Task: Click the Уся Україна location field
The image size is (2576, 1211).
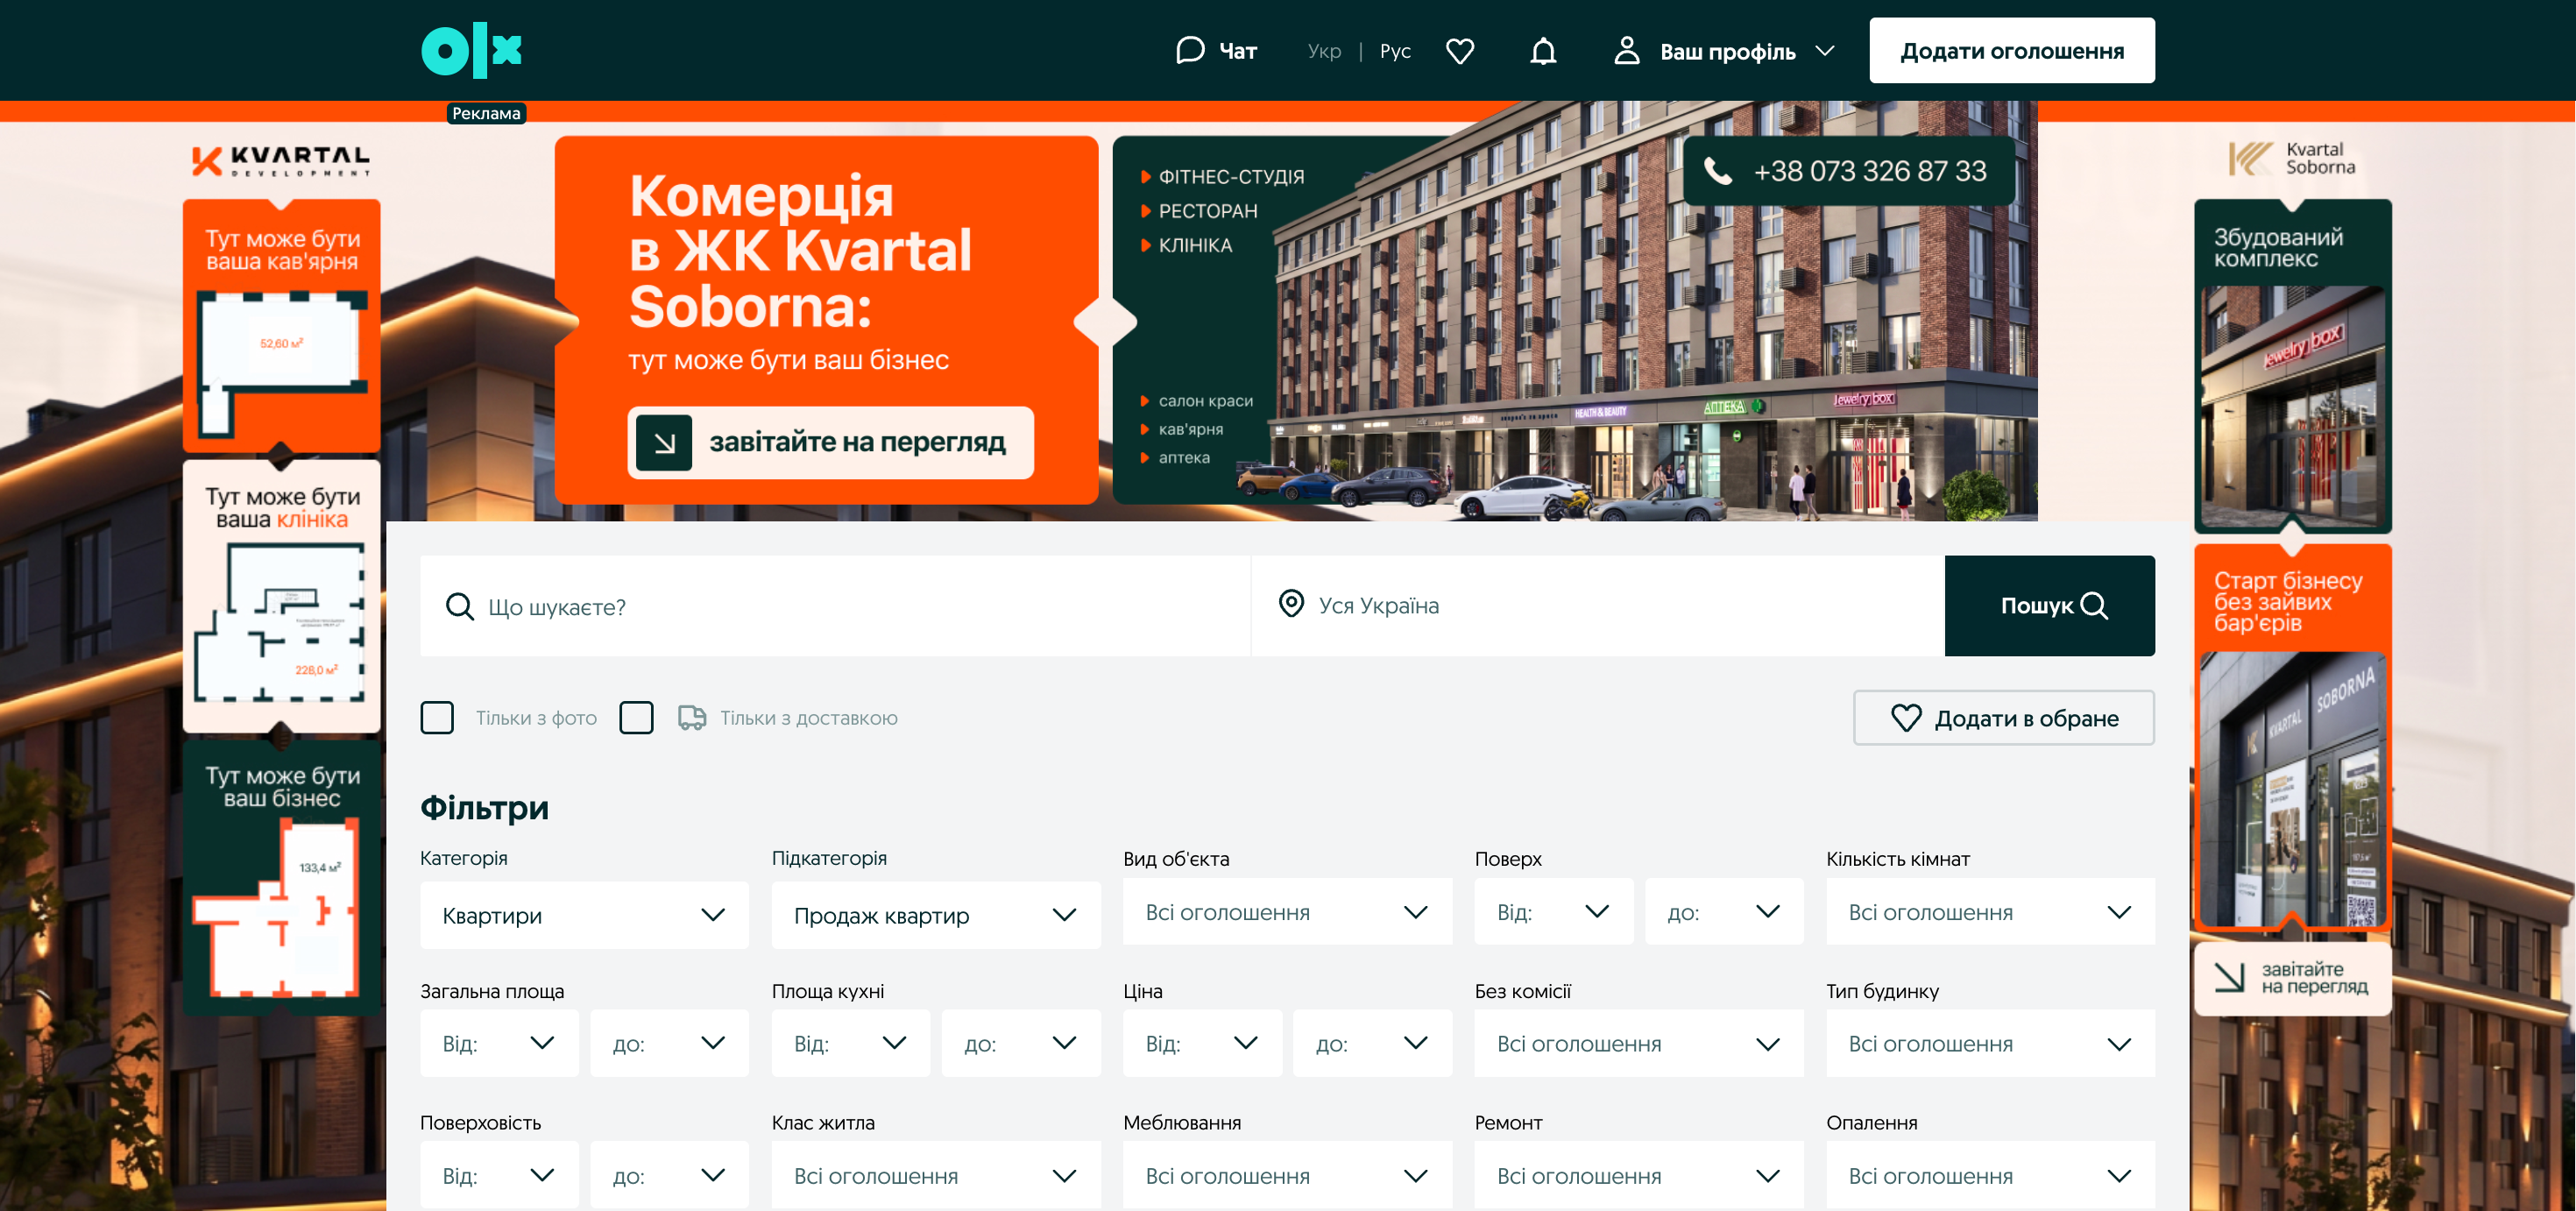Action: point(1598,606)
